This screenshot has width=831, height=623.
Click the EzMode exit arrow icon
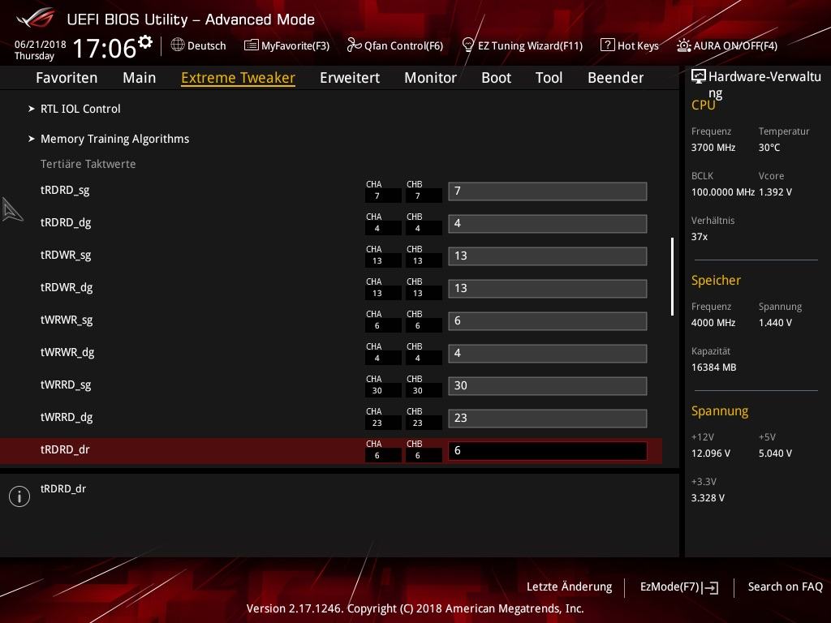[710, 587]
